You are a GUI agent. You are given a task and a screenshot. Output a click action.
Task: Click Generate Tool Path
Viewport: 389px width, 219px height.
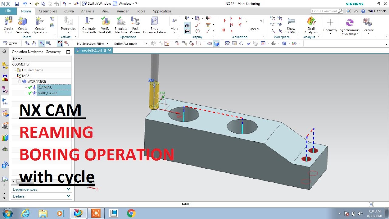tap(89, 25)
